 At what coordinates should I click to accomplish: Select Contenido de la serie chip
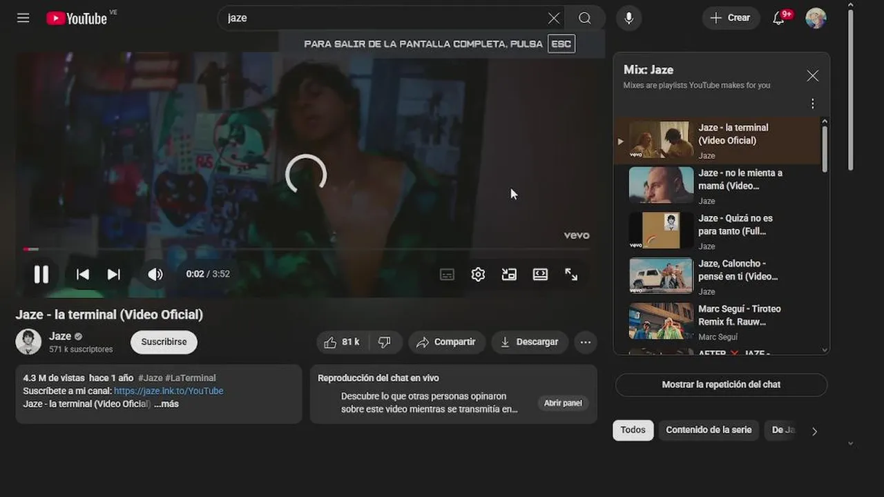click(709, 430)
